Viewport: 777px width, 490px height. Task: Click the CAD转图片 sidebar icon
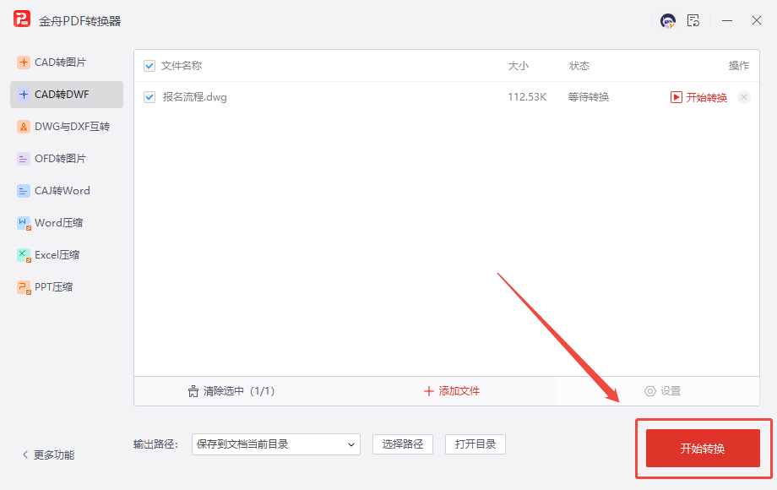24,63
